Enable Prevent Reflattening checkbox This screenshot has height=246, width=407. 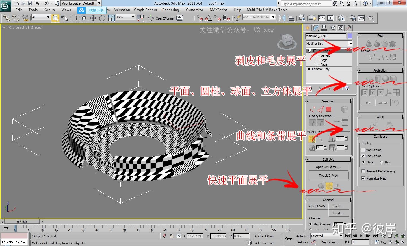pos(363,171)
